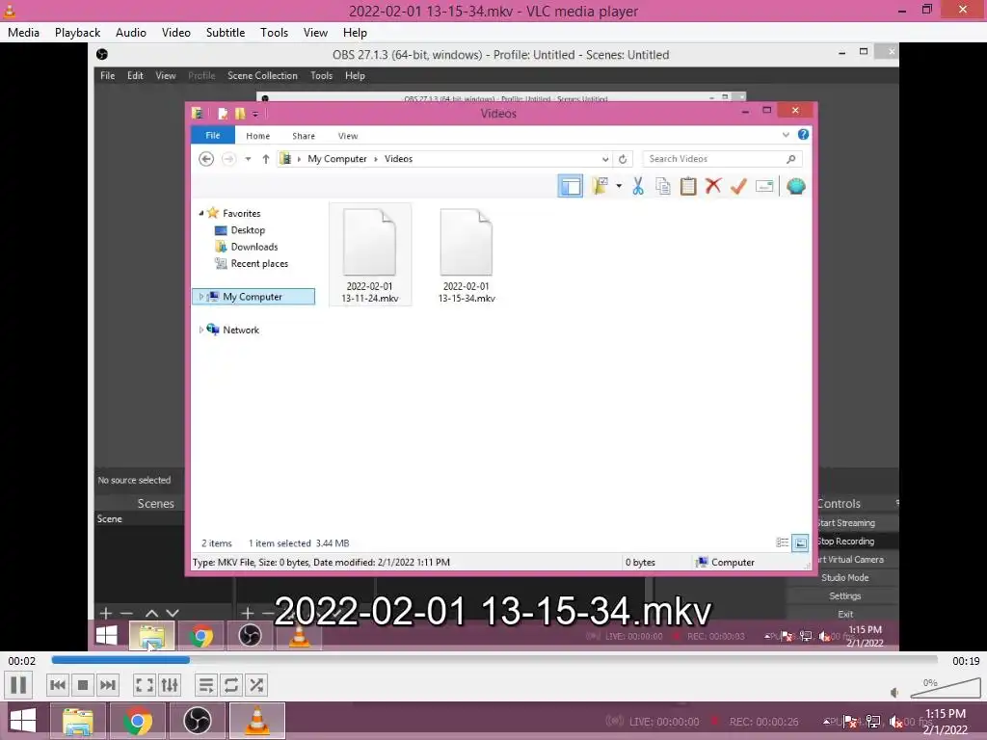Expand the ribbon chevron in the Videos window
This screenshot has height=740, width=987.
click(786, 135)
